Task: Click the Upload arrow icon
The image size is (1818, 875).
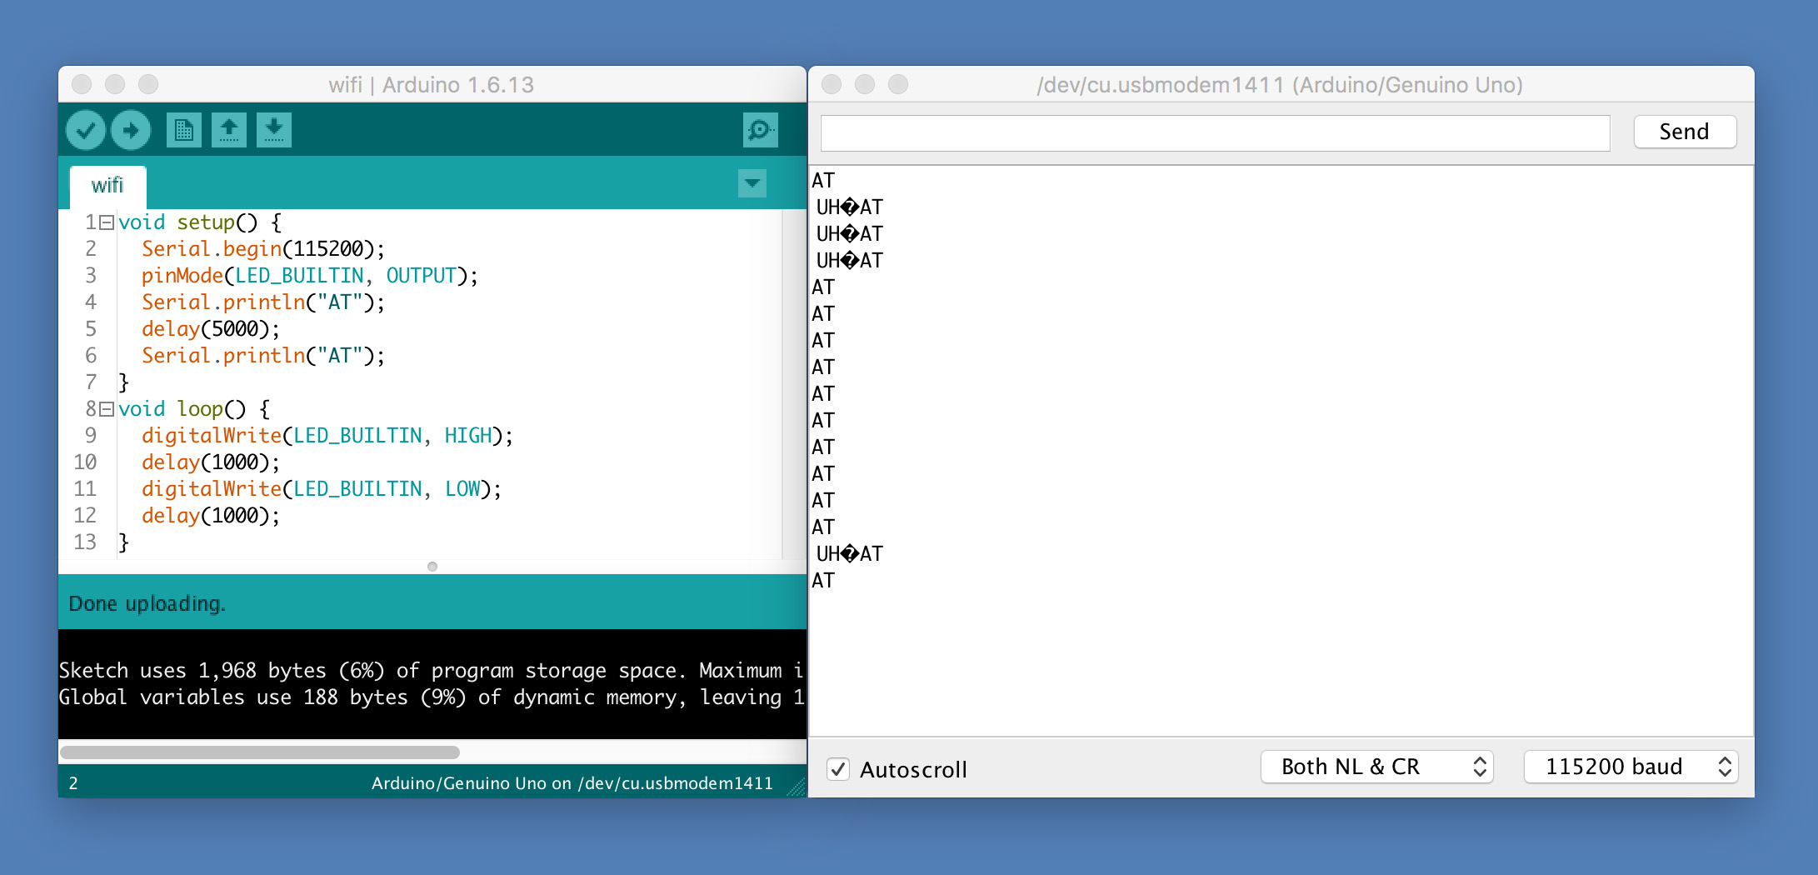Action: pyautogui.click(x=131, y=130)
